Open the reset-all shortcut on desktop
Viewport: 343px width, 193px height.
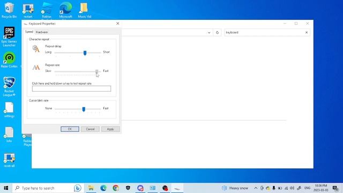pos(9,160)
